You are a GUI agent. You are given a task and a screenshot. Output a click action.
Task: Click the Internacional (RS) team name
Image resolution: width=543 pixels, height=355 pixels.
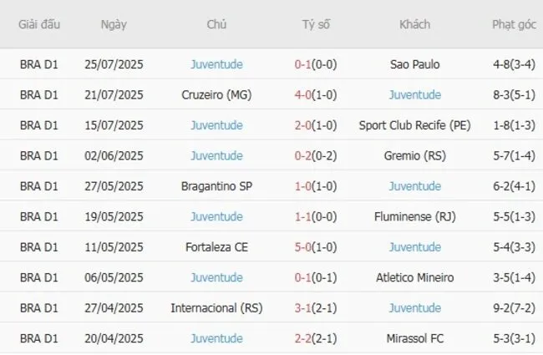216,308
